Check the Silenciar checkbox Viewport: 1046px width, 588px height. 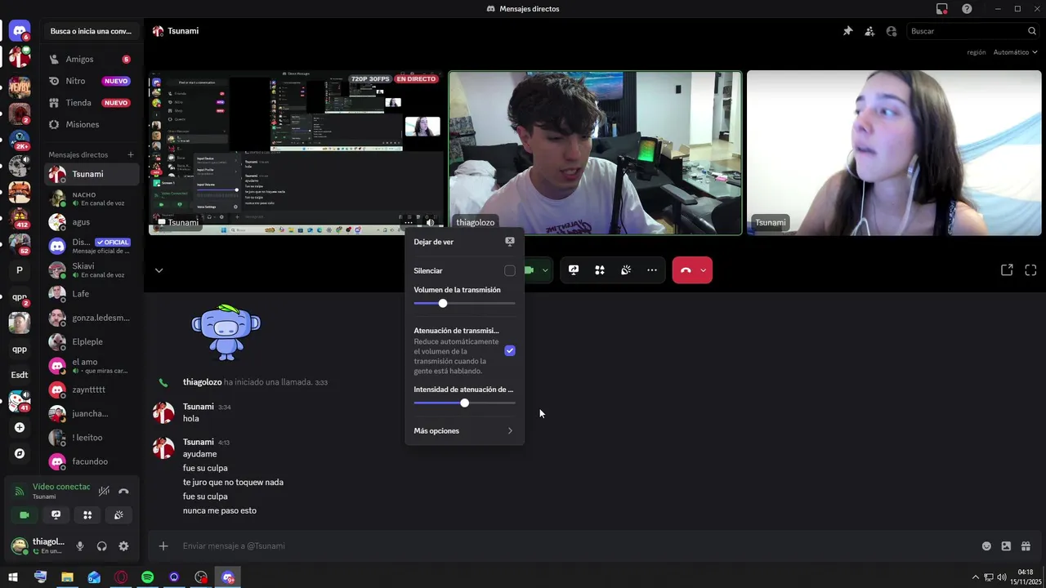pyautogui.click(x=510, y=270)
